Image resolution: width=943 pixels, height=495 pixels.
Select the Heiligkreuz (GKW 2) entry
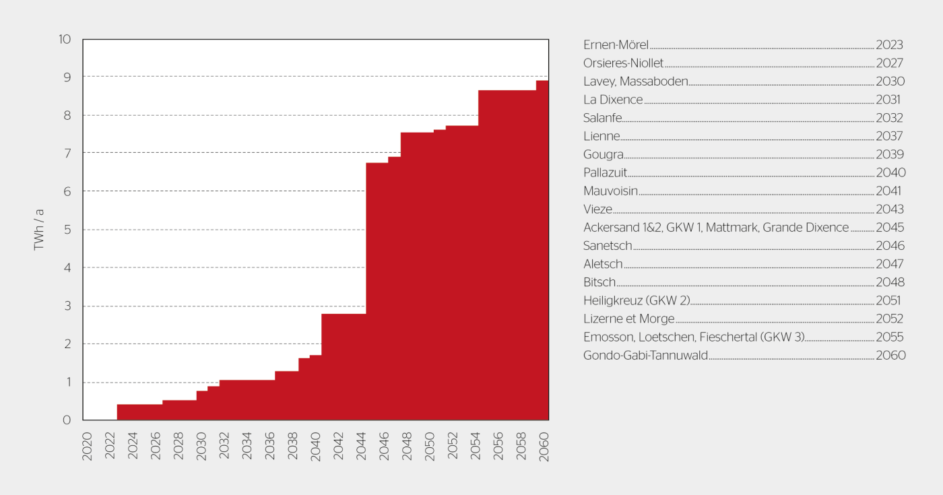[742, 300]
